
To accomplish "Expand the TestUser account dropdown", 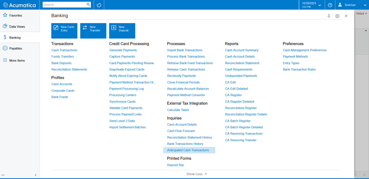I will tap(364, 5).
